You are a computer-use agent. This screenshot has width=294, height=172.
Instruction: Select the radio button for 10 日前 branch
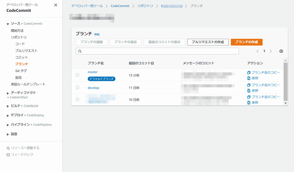[77, 100]
